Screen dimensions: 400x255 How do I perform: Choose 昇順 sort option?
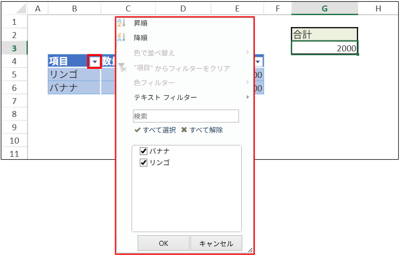[x=140, y=23]
